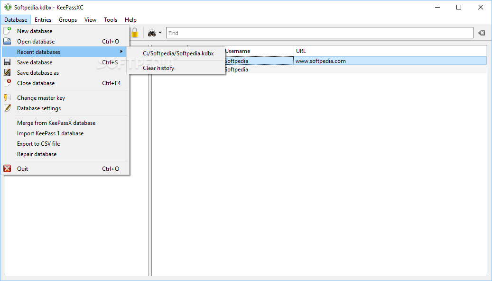The image size is (492, 281).
Task: Open the Groups menu
Action: click(x=68, y=20)
